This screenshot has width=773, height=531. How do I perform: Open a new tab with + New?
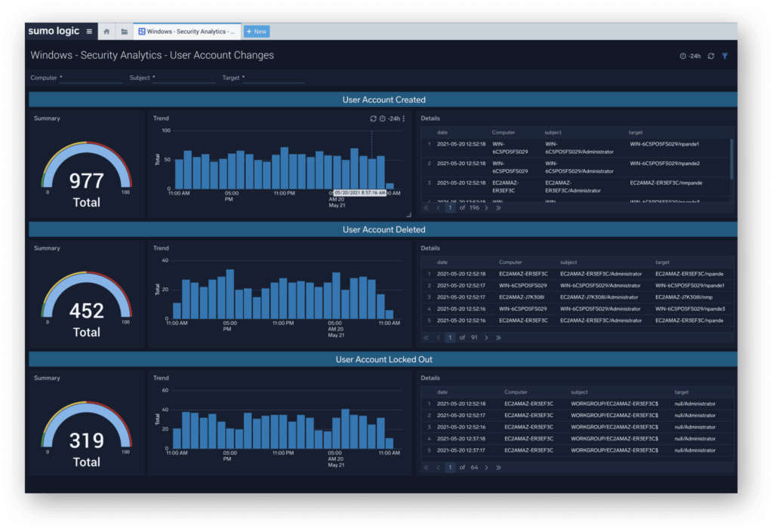[x=257, y=32]
